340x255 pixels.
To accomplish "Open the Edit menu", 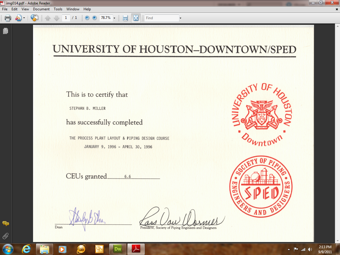I will 14,9.
